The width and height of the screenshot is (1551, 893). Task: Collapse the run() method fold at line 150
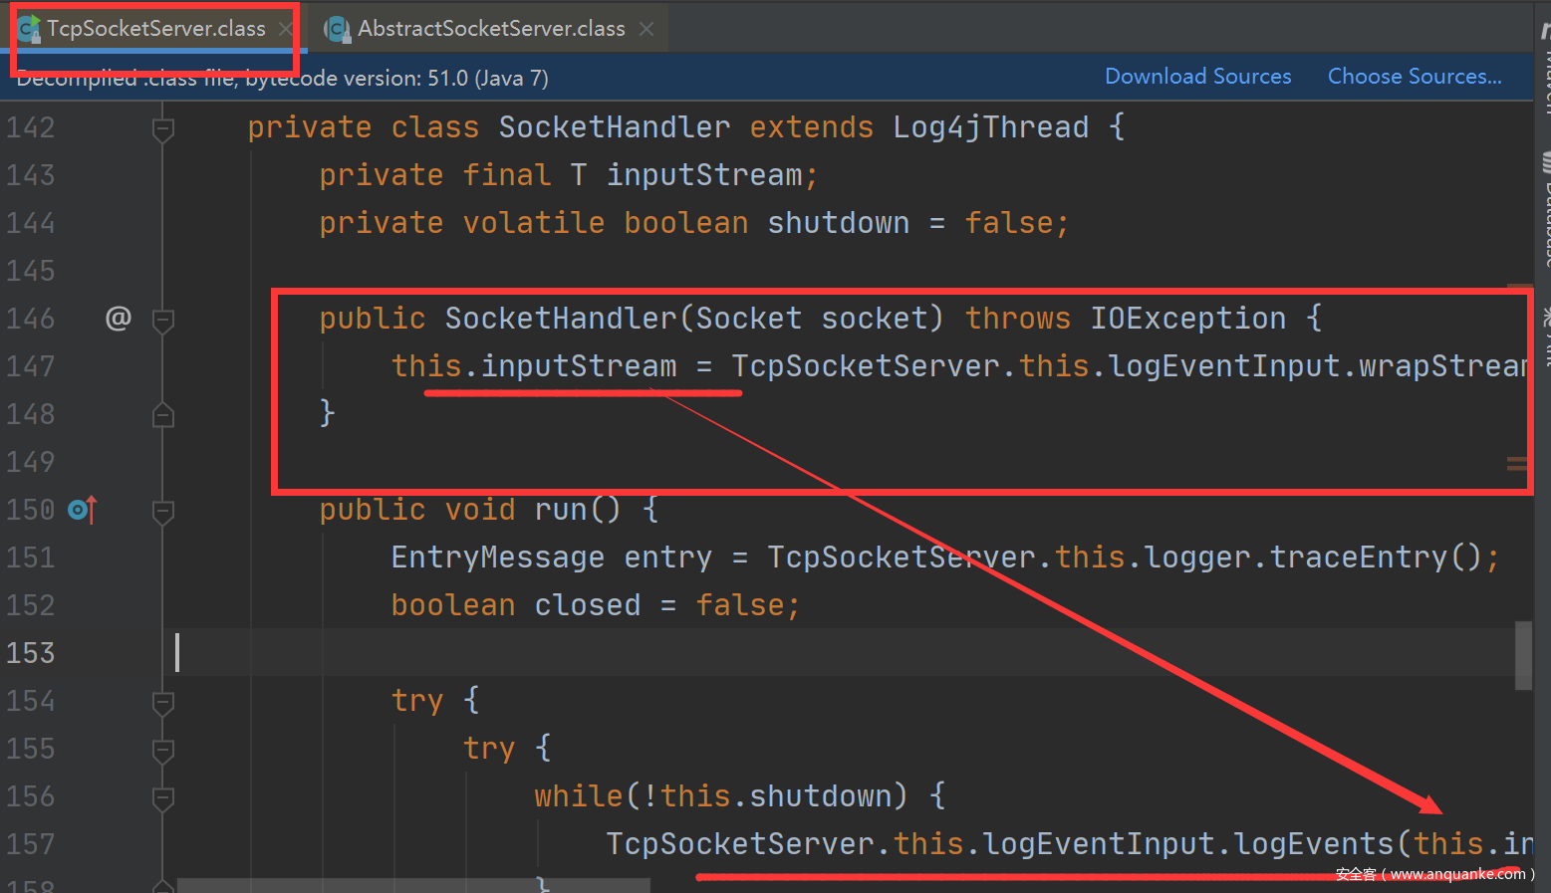(x=163, y=511)
